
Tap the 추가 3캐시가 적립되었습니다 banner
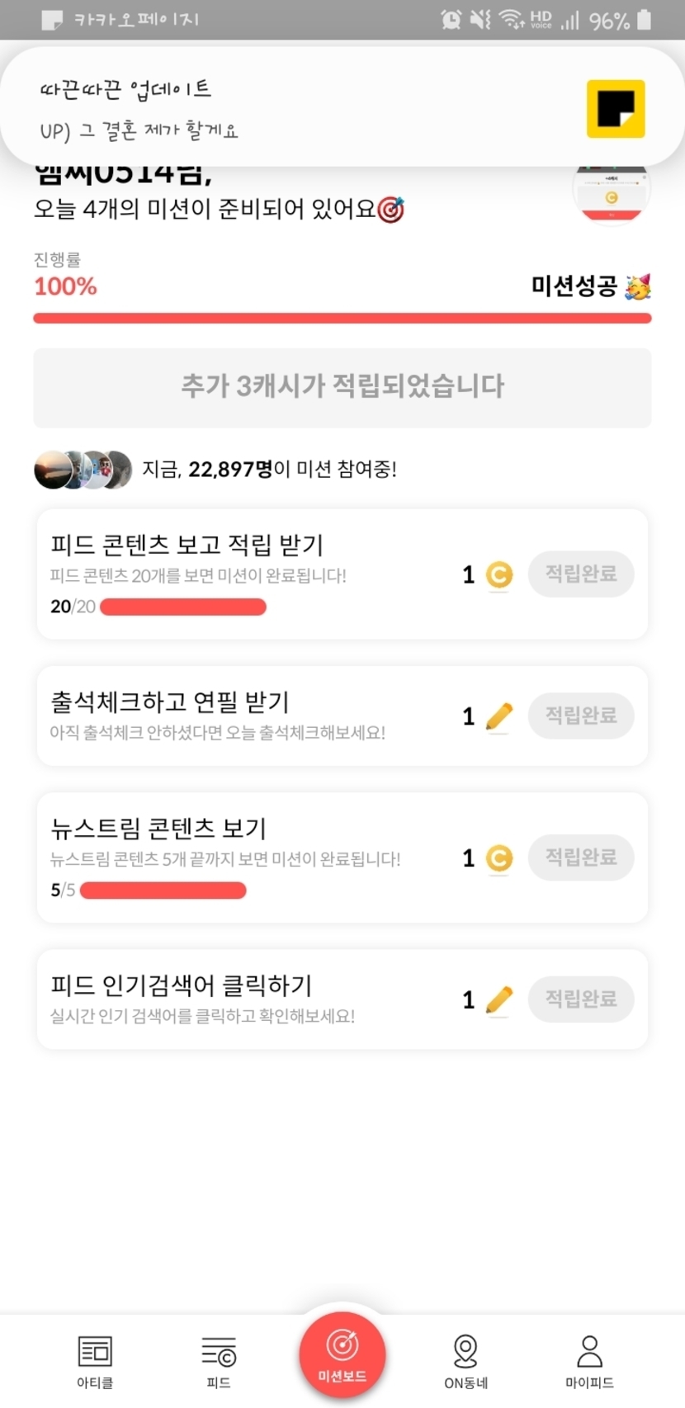click(x=342, y=387)
